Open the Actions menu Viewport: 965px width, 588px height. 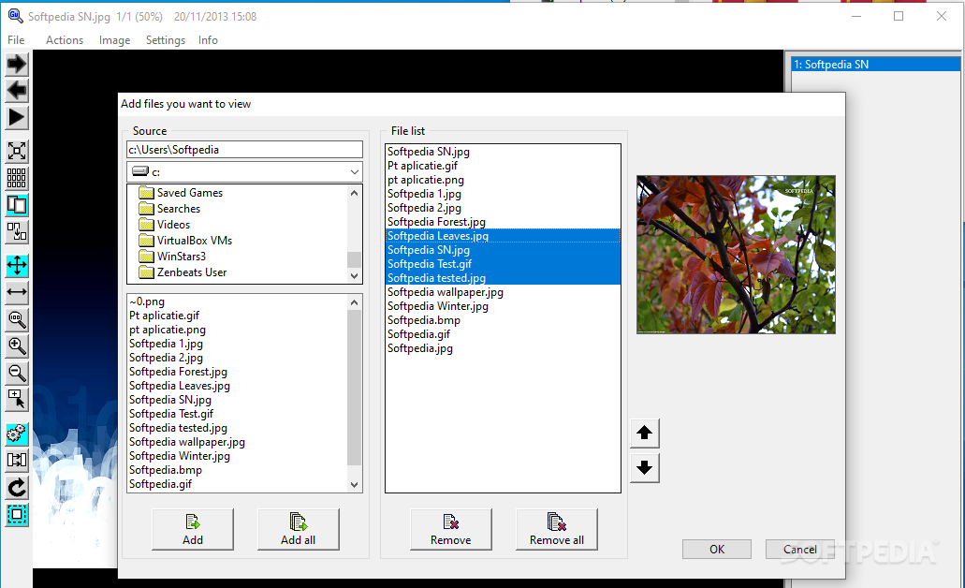[65, 40]
